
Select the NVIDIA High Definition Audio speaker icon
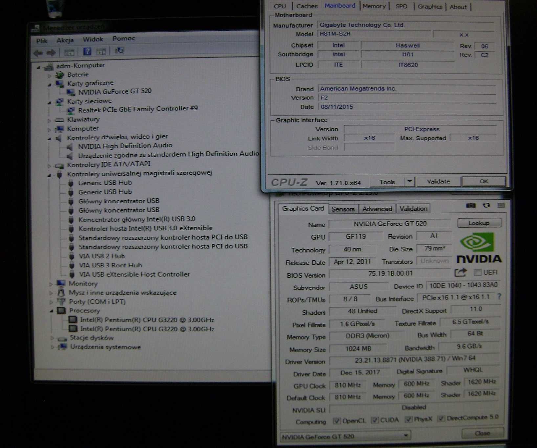(70, 146)
